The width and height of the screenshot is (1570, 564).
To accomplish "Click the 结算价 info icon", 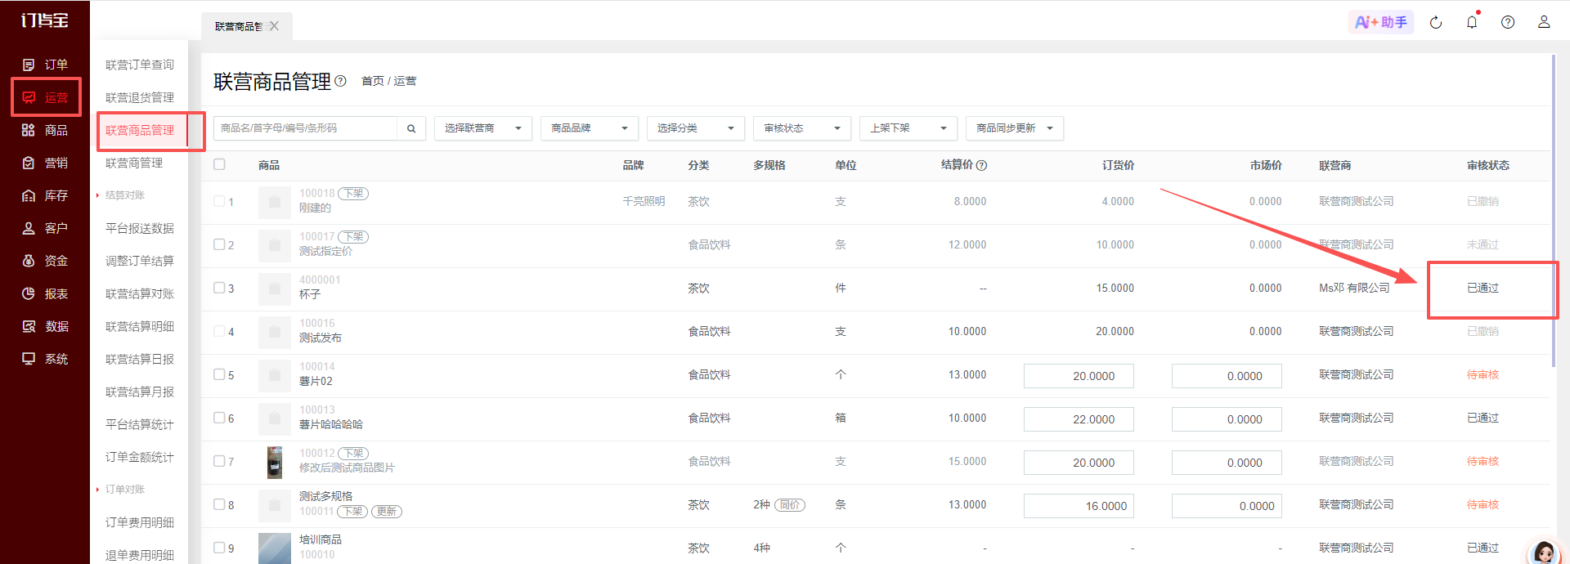I will pos(982,165).
